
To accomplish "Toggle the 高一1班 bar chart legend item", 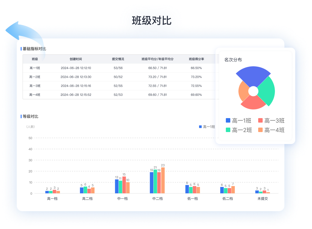I will (207, 127).
